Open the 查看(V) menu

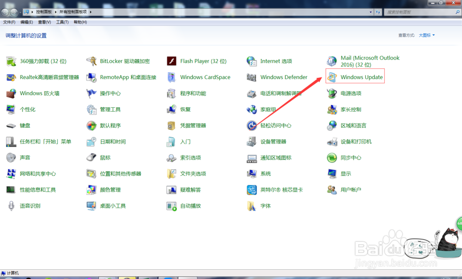tap(44, 22)
